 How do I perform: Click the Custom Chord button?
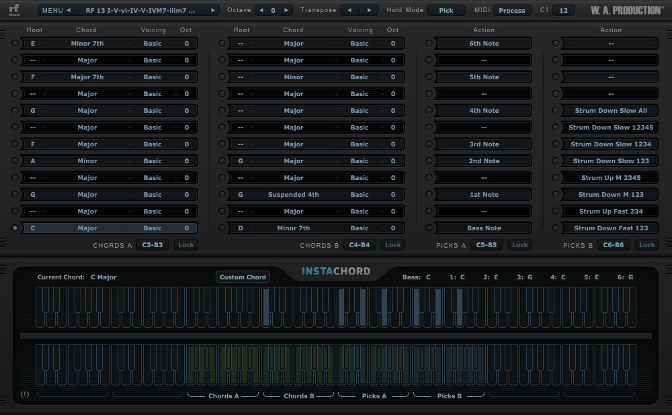coord(243,277)
